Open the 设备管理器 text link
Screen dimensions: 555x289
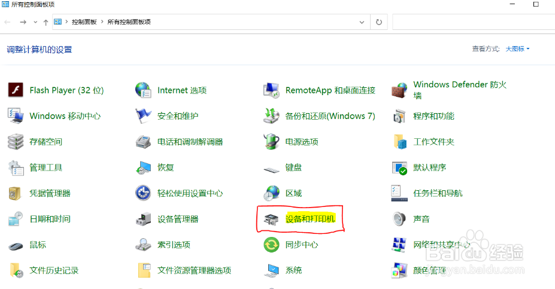point(178,219)
